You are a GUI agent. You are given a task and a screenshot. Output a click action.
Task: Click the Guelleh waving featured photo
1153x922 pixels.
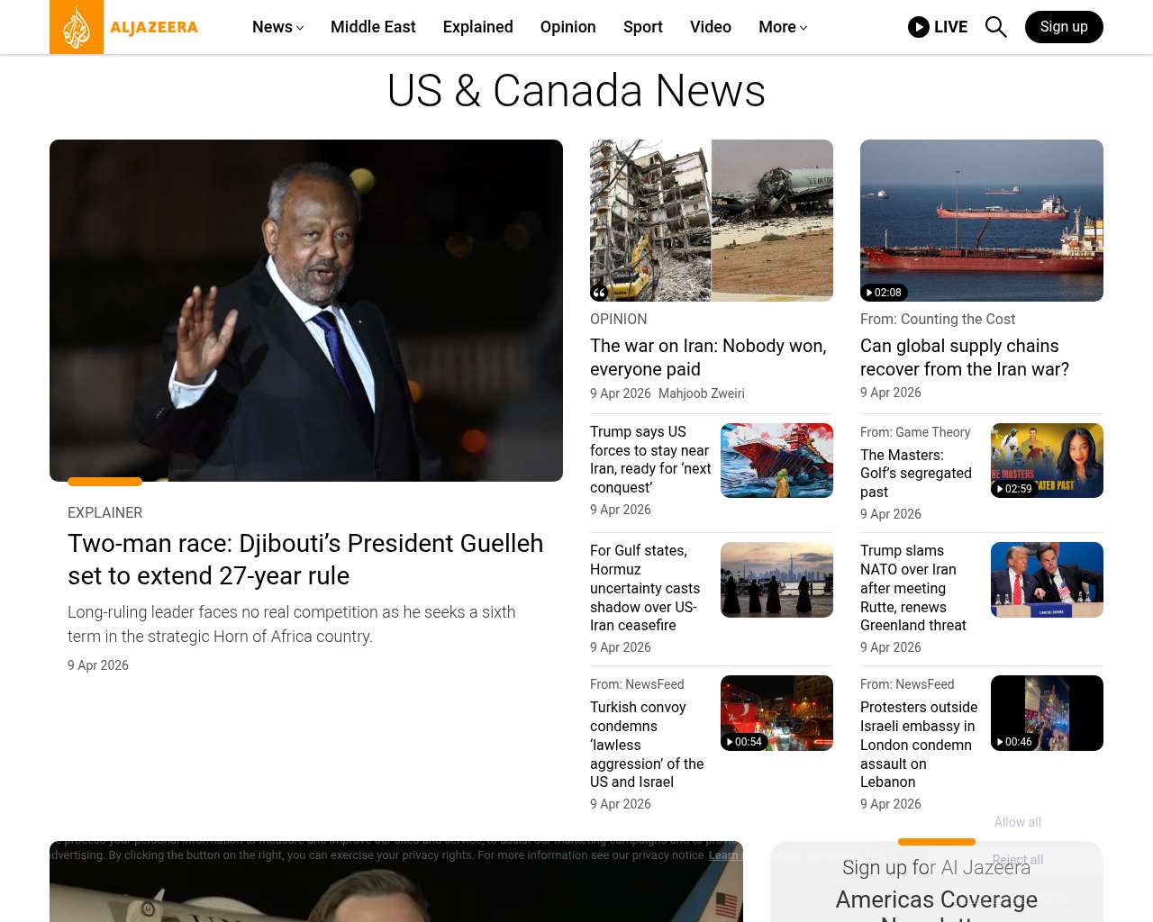click(306, 311)
